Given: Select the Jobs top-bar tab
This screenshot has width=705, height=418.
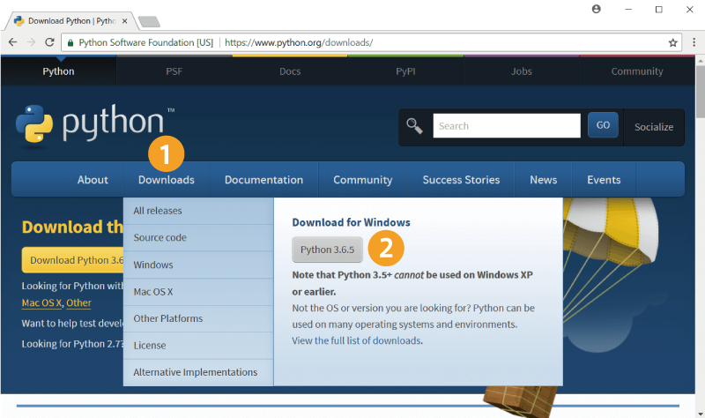Looking at the screenshot, I should [522, 71].
